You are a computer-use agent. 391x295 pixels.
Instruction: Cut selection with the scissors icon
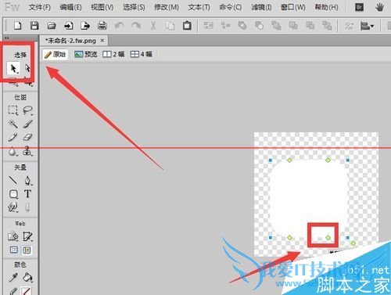(x=153, y=26)
